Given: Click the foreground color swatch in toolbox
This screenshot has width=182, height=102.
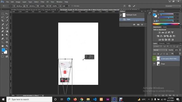Looking at the screenshot, I should point(3,50).
